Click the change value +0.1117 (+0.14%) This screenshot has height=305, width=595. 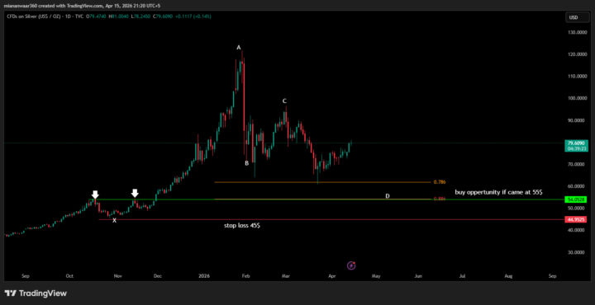(193, 16)
